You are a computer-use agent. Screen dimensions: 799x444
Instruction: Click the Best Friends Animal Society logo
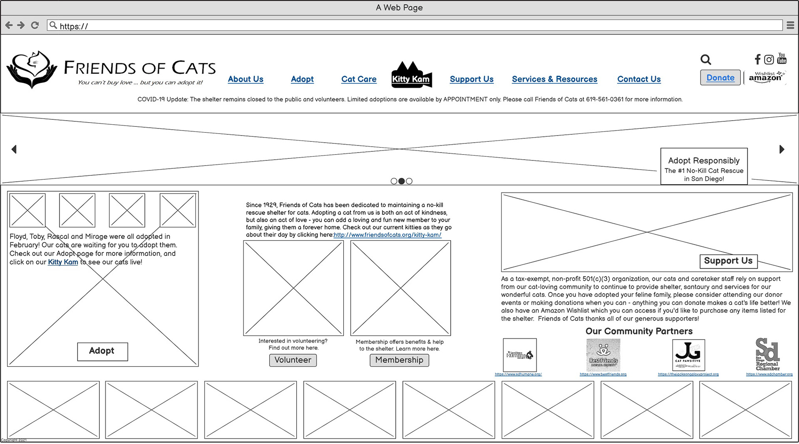point(603,355)
